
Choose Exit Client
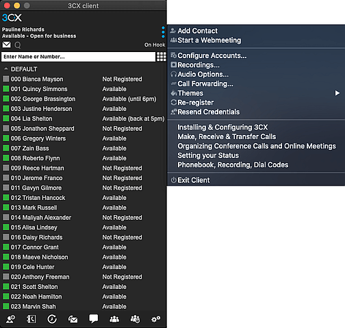coord(256,180)
